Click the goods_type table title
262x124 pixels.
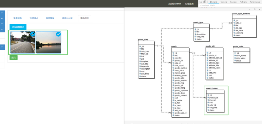pyautogui.click(x=198, y=22)
